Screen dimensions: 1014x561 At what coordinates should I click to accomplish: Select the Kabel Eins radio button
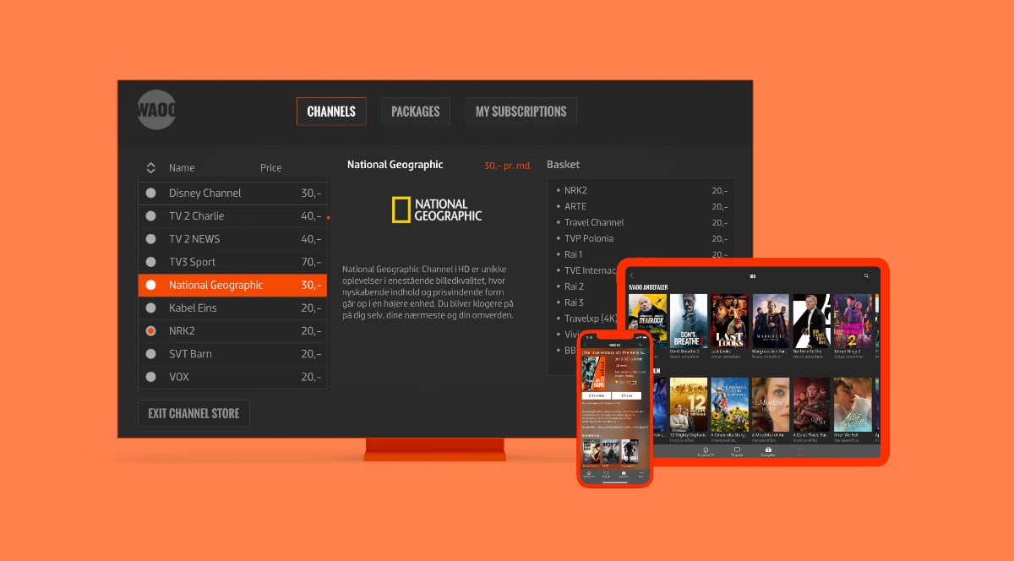(151, 308)
